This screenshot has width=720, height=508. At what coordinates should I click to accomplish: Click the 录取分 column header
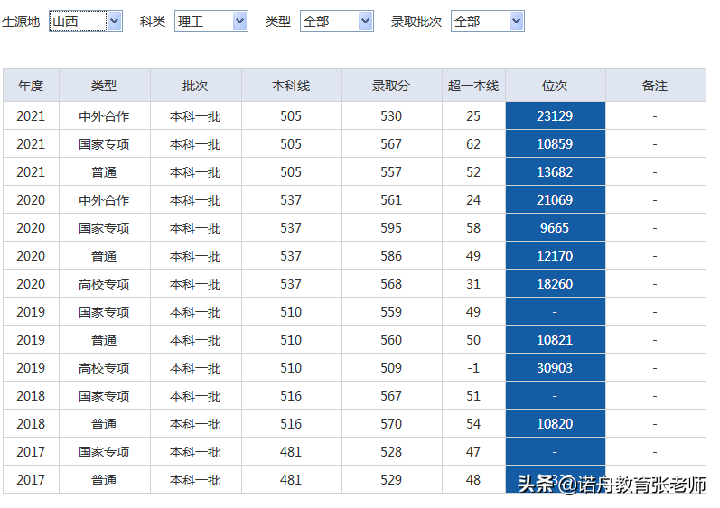click(x=391, y=86)
